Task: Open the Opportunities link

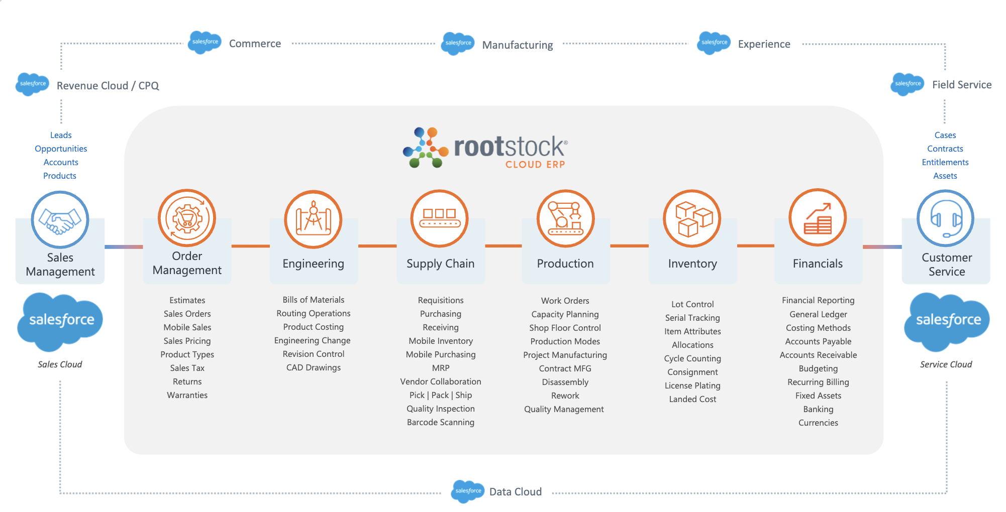Action: pos(61,149)
